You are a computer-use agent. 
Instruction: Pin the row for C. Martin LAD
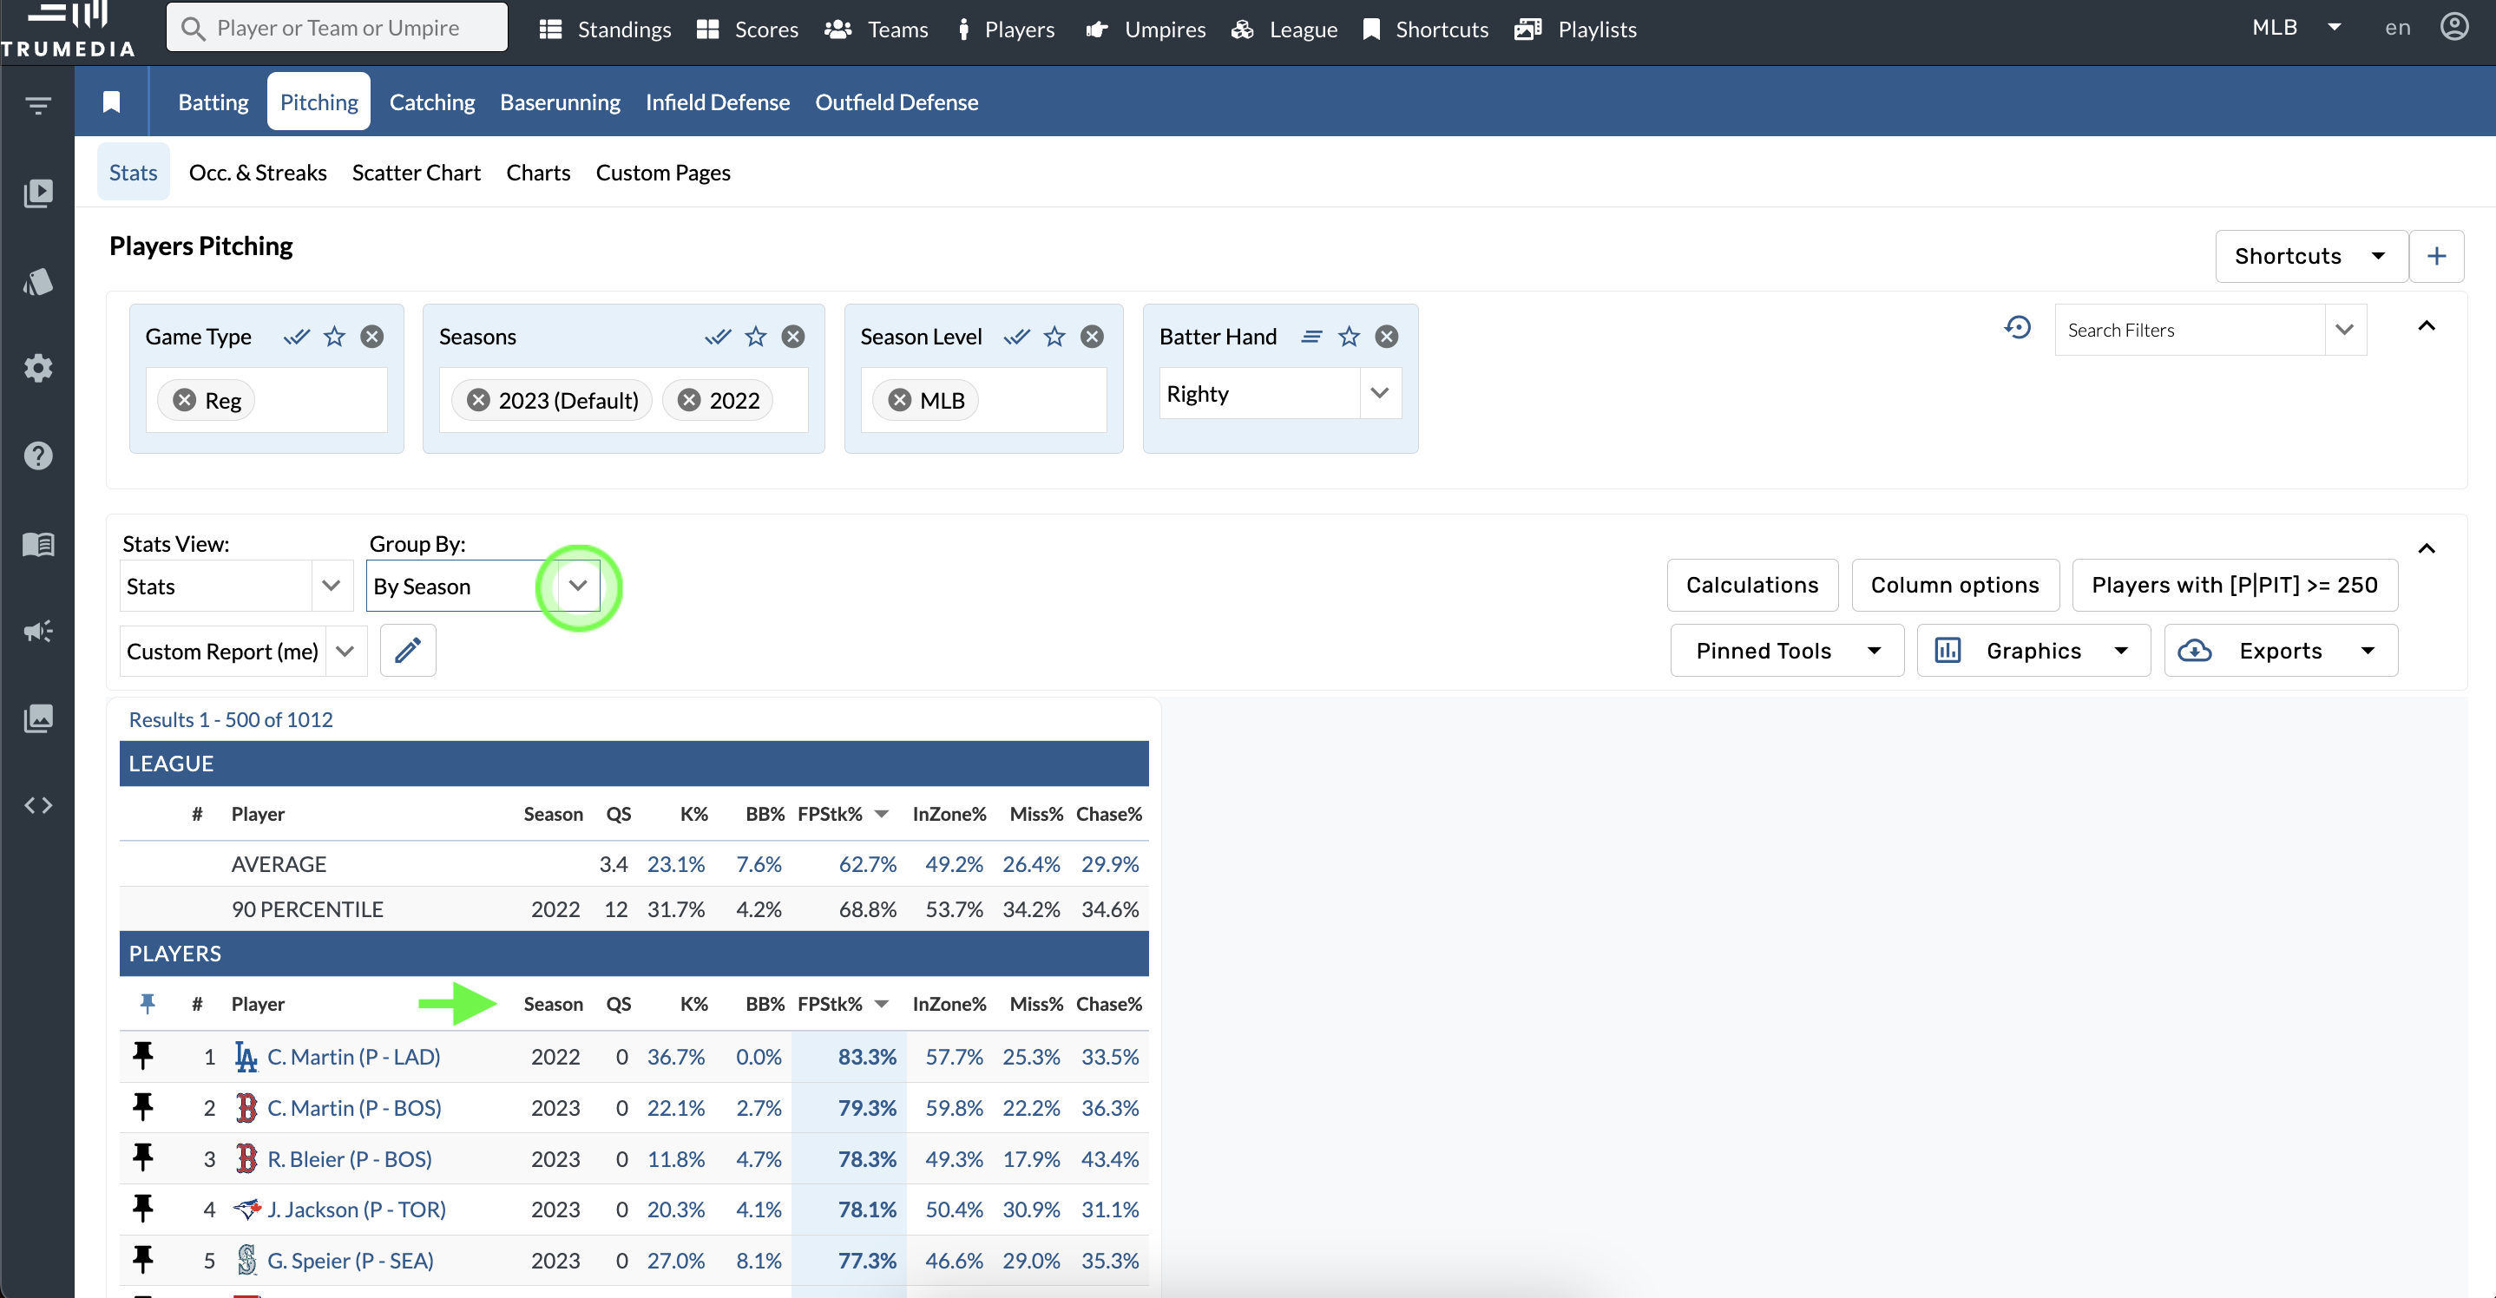tap(143, 1057)
